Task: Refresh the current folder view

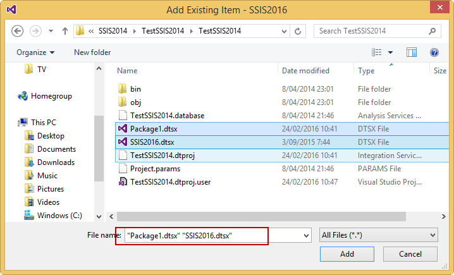Action: coord(298,30)
